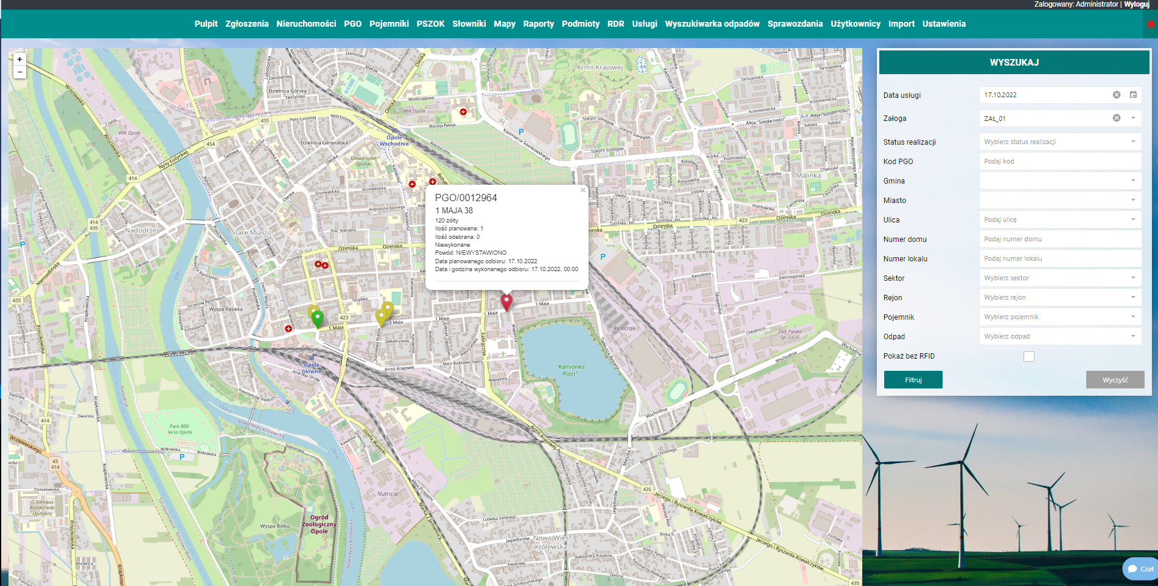Open the calendar picker for Data usługi
This screenshot has height=586, width=1158.
click(x=1133, y=95)
